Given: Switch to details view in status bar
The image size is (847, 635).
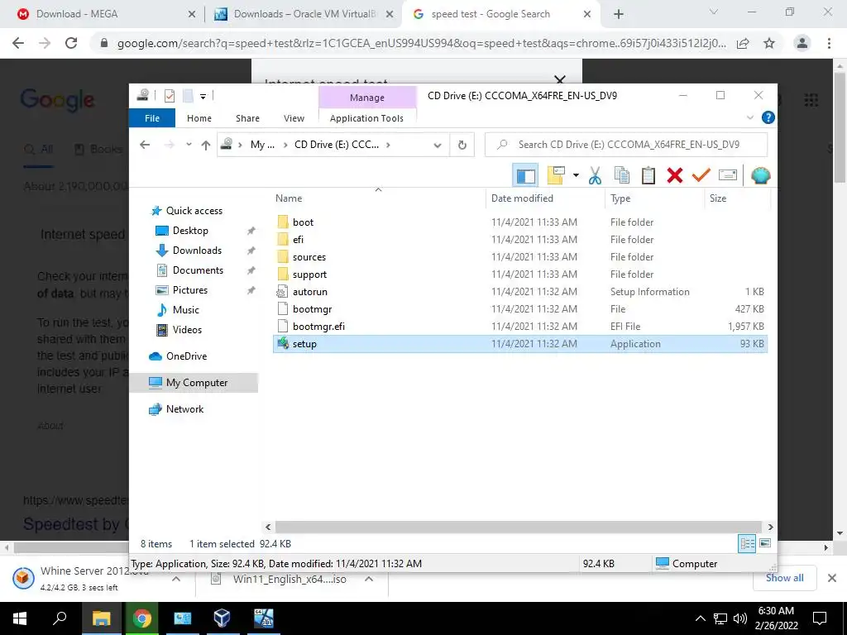Looking at the screenshot, I should pyautogui.click(x=747, y=543).
